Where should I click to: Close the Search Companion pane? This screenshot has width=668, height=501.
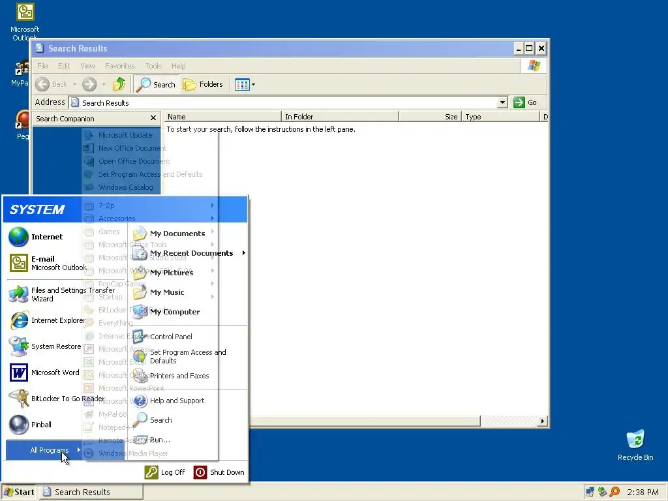click(153, 118)
